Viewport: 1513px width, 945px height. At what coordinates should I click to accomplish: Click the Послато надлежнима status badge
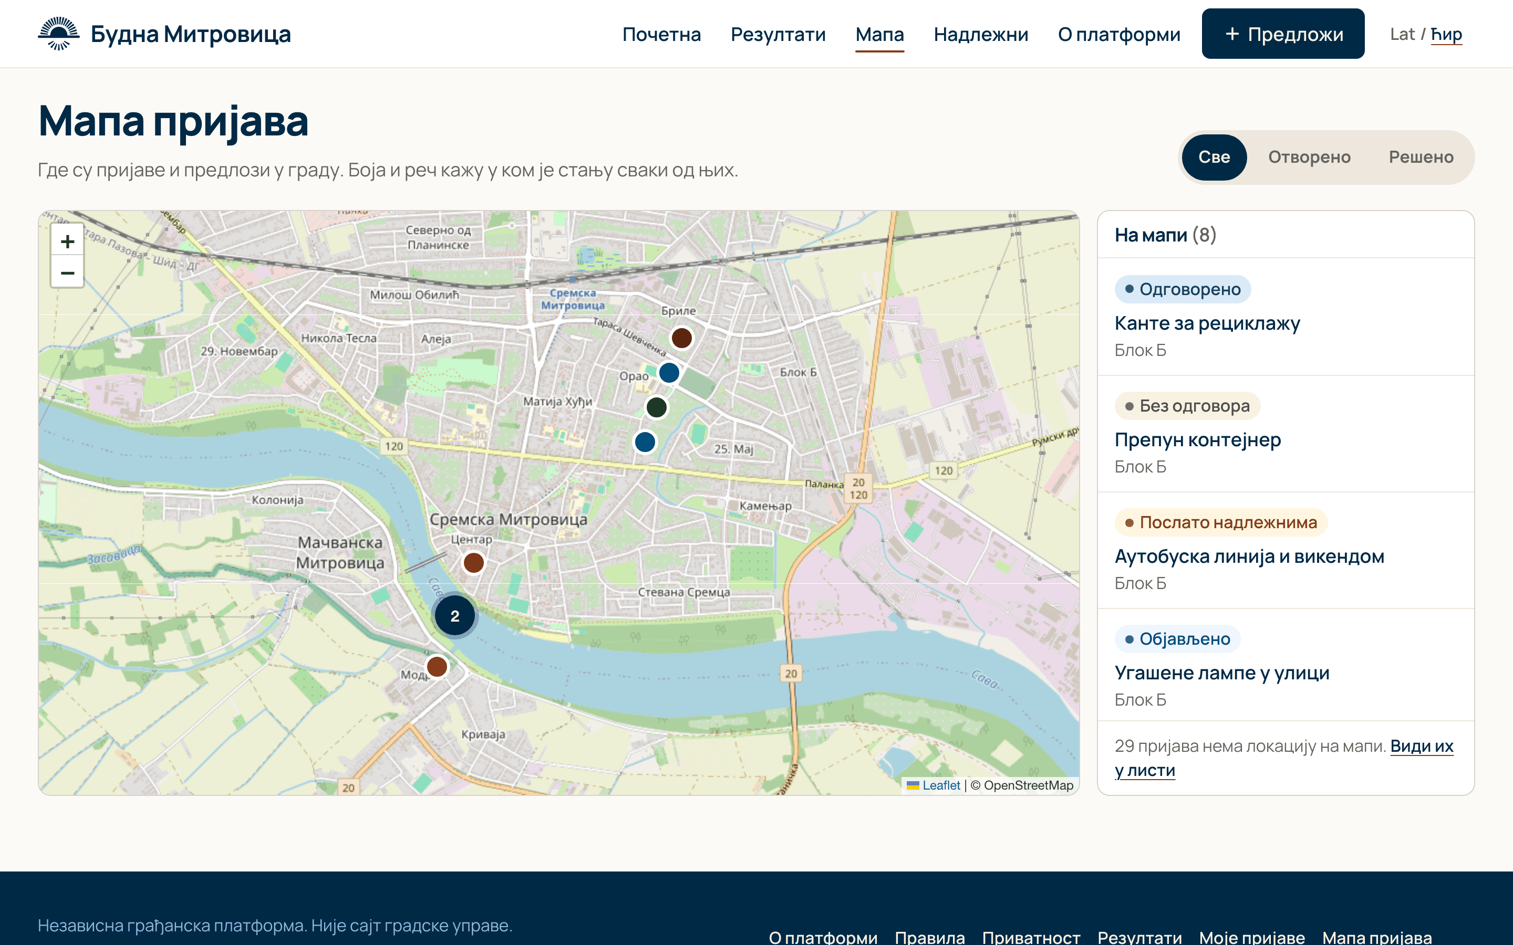pos(1221,522)
